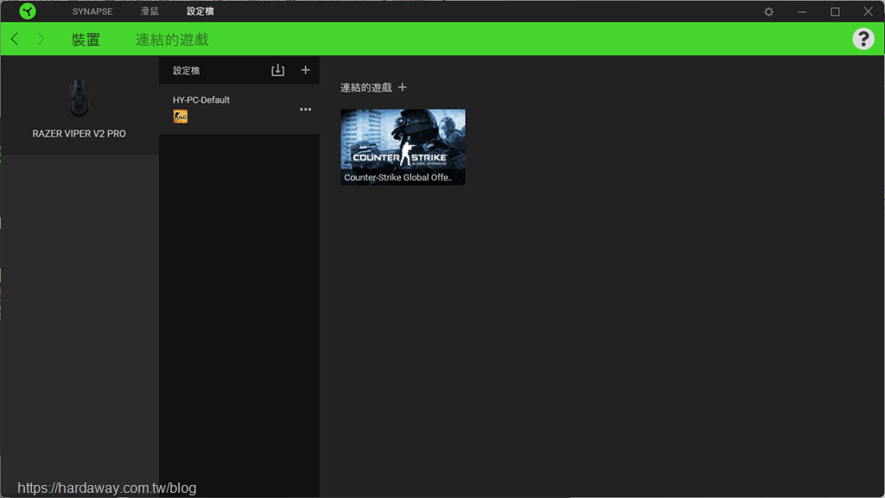The height and width of the screenshot is (498, 885).
Task: Select the 設定檔 top tab
Action: 201,11
